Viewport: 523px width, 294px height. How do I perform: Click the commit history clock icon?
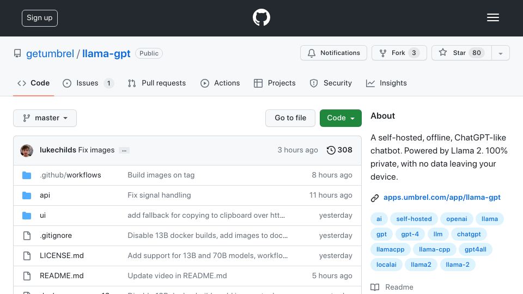pos(331,150)
